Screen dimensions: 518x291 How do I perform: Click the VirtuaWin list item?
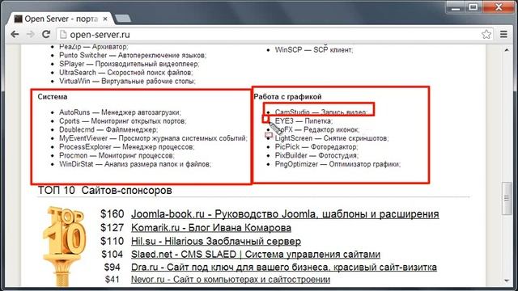tap(127, 81)
